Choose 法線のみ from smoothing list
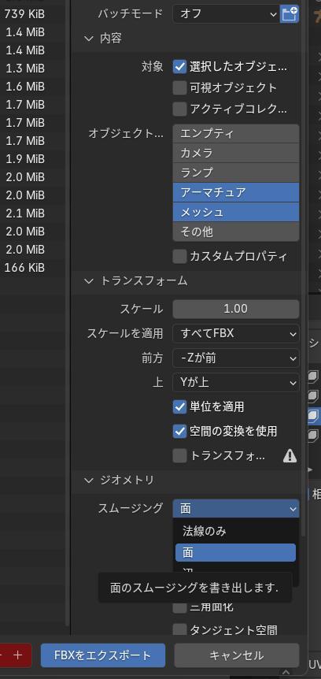Screen dimensions: 321x679 (236, 532)
